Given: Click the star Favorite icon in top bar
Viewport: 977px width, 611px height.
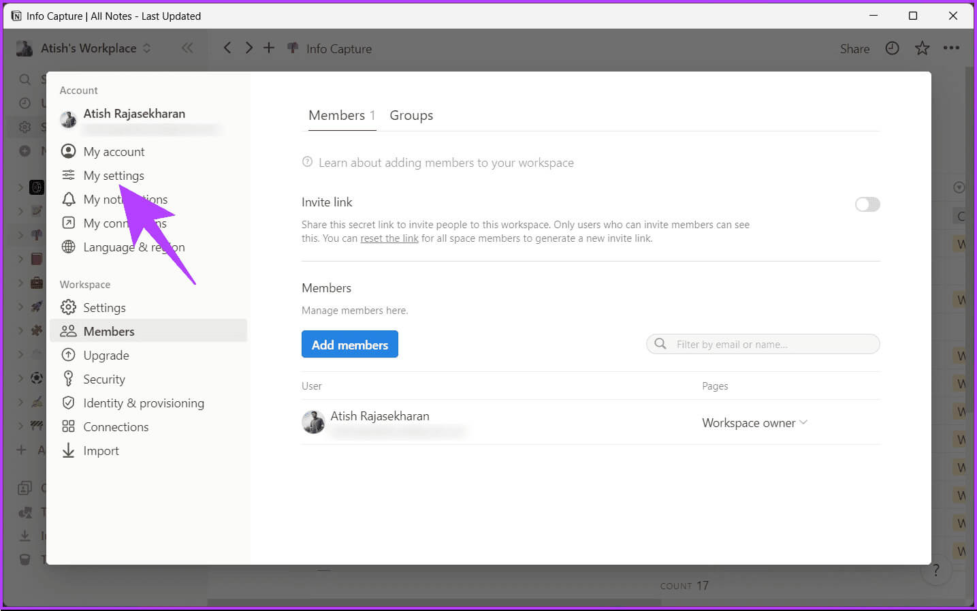Looking at the screenshot, I should coord(922,48).
